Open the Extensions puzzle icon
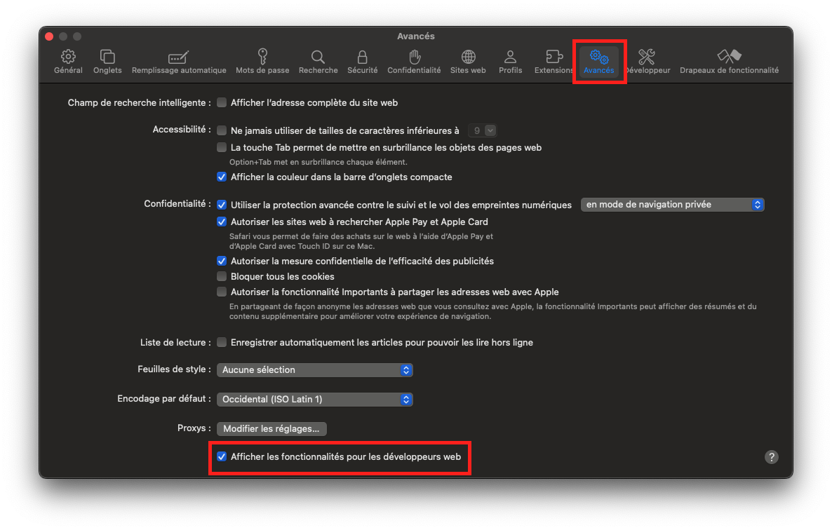 pyautogui.click(x=554, y=56)
